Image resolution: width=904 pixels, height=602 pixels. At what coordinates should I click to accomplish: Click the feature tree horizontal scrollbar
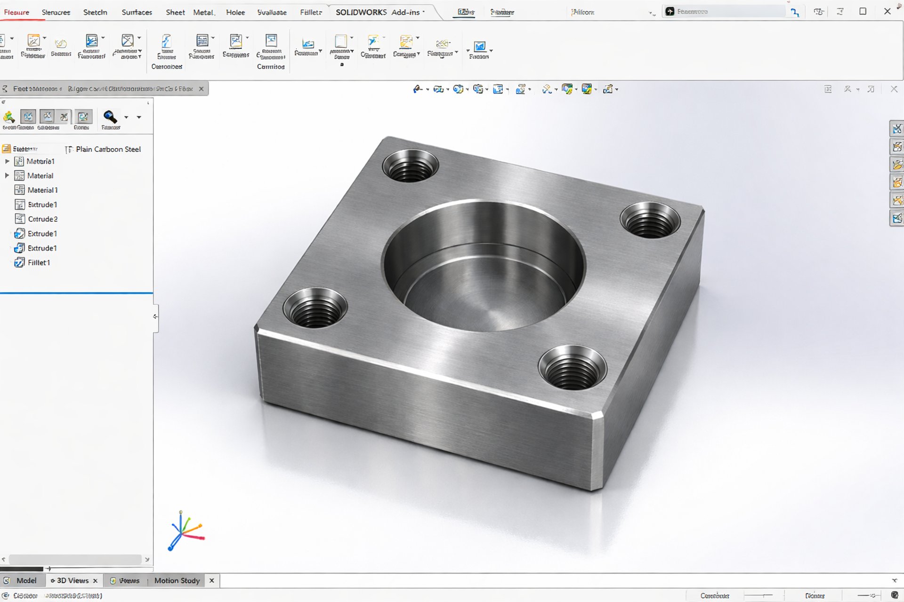[75, 559]
